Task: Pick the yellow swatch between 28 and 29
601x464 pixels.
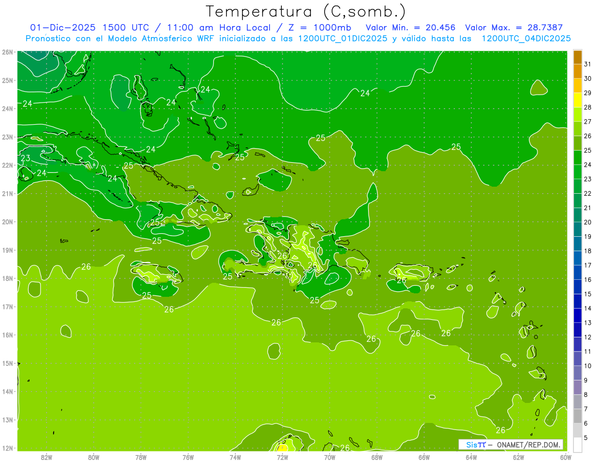Action: (577, 100)
